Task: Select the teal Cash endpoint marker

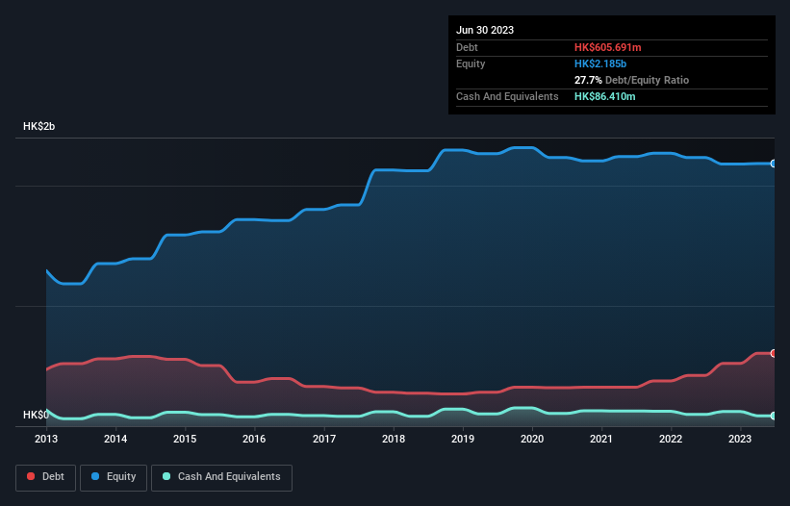Action: [774, 416]
